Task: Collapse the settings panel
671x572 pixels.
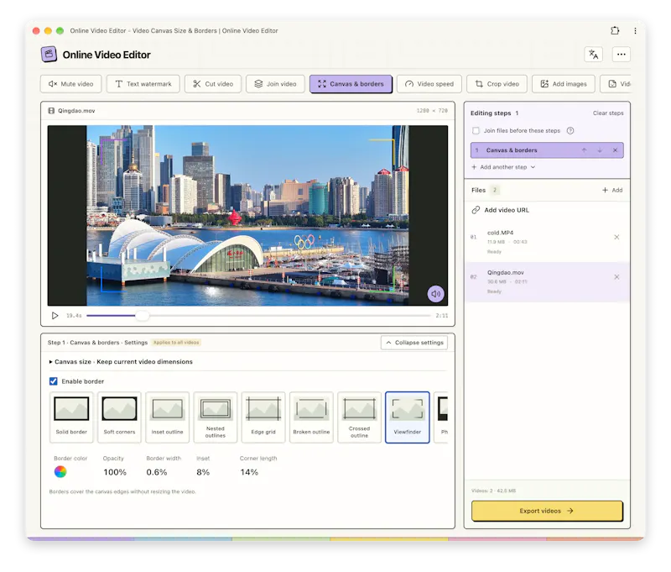Action: point(414,343)
